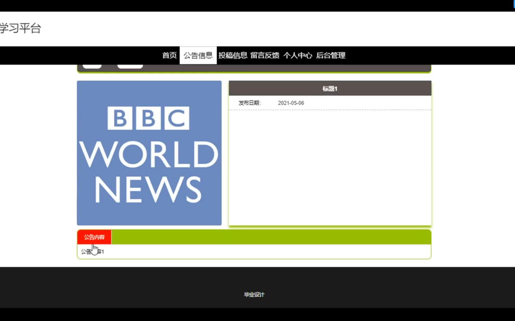Go to 投稿信息 page
This screenshot has width=515, height=321.
233,55
